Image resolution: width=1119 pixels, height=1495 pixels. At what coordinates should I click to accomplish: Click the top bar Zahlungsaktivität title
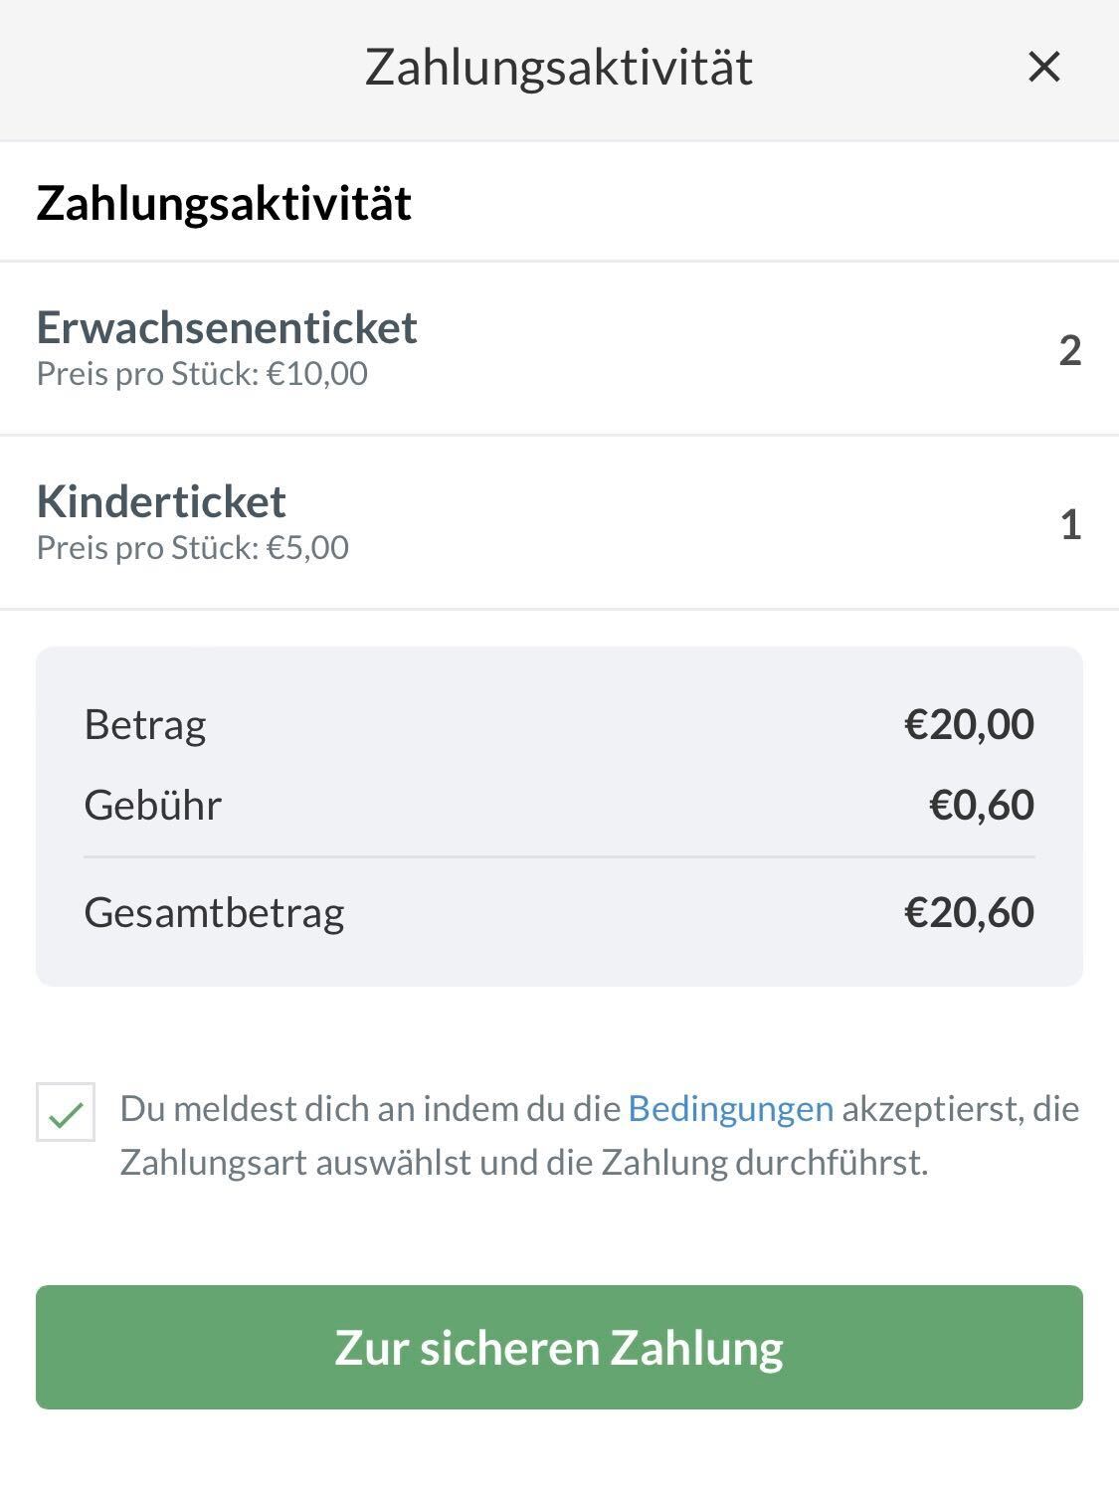(x=559, y=68)
